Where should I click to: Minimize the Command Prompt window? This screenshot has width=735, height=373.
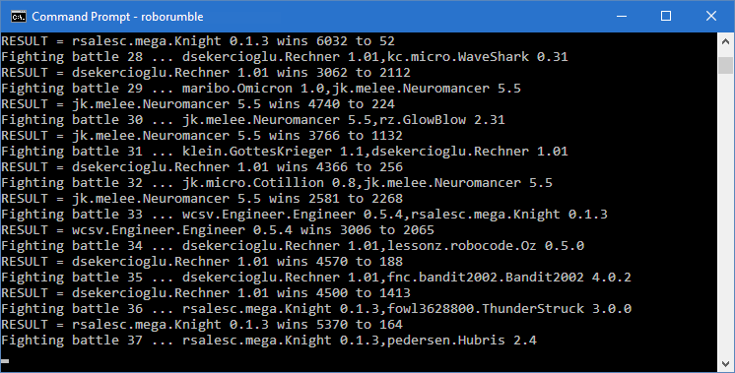click(622, 16)
